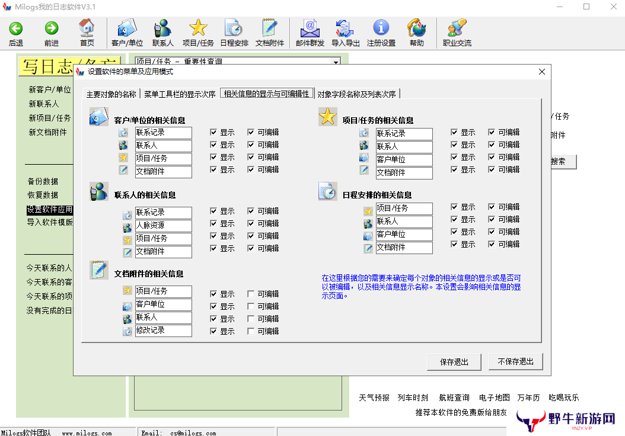Select 设置软件应用 in left sidebar
This screenshot has height=436, width=625.
(x=50, y=210)
